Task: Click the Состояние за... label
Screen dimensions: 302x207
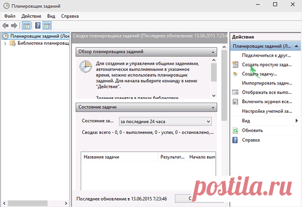Action: [98, 121]
